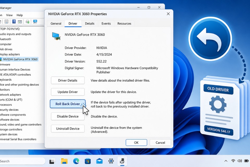The width and height of the screenshot is (250, 167).
Task: Select the Software devices category
Action: [10, 120]
